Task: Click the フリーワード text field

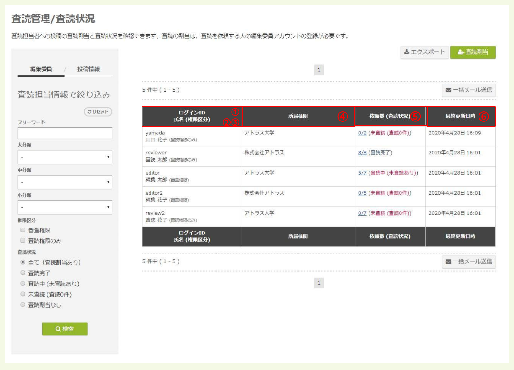Action: click(x=65, y=133)
